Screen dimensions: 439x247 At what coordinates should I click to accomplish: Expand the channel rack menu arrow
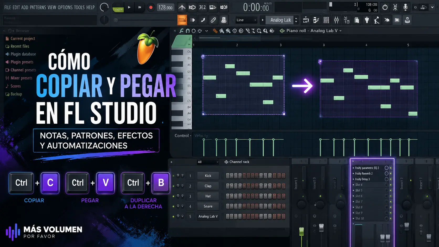pos(171,162)
